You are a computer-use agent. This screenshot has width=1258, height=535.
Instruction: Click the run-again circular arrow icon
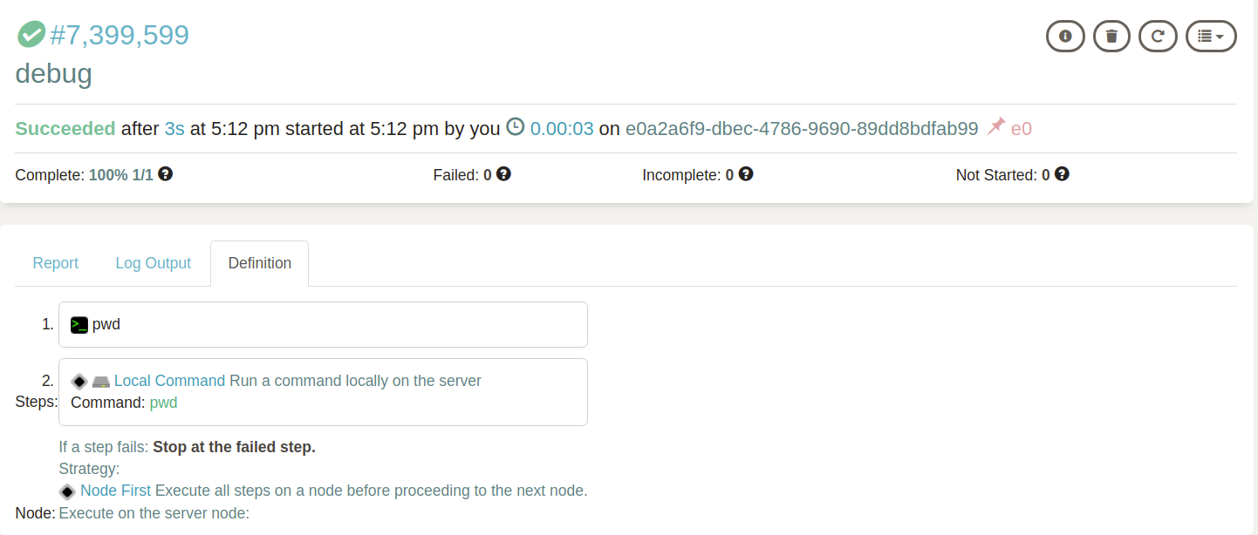tap(1158, 36)
